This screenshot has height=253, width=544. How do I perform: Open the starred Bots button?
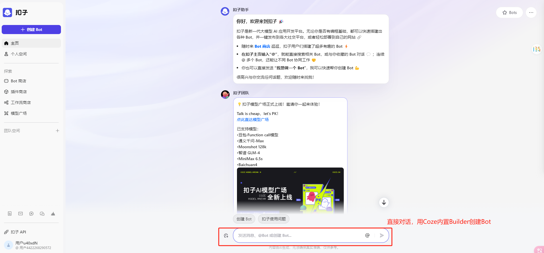(x=510, y=12)
